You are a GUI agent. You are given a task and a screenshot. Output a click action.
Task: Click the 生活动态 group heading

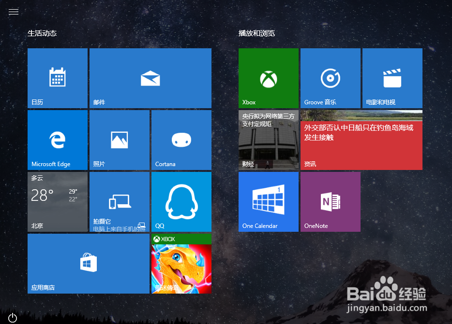tap(42, 33)
